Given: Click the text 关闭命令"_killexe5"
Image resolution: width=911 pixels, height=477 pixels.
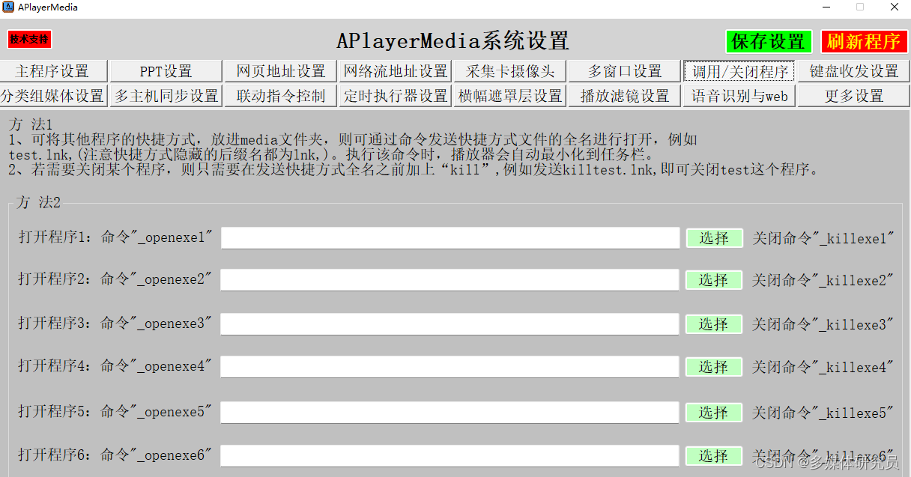Looking at the screenshot, I should point(823,413).
